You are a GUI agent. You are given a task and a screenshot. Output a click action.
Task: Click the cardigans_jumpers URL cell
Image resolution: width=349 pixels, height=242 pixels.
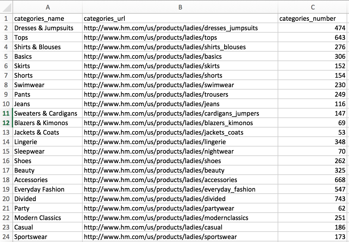(x=180, y=113)
